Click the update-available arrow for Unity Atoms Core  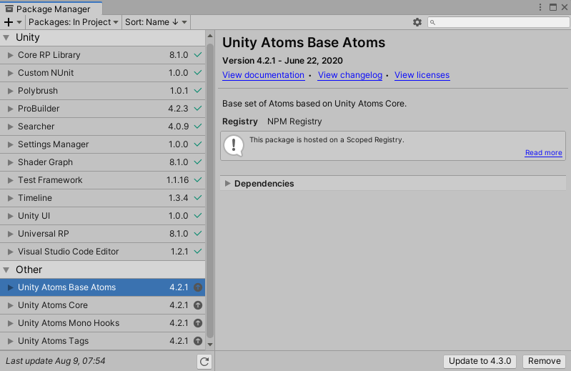point(198,305)
